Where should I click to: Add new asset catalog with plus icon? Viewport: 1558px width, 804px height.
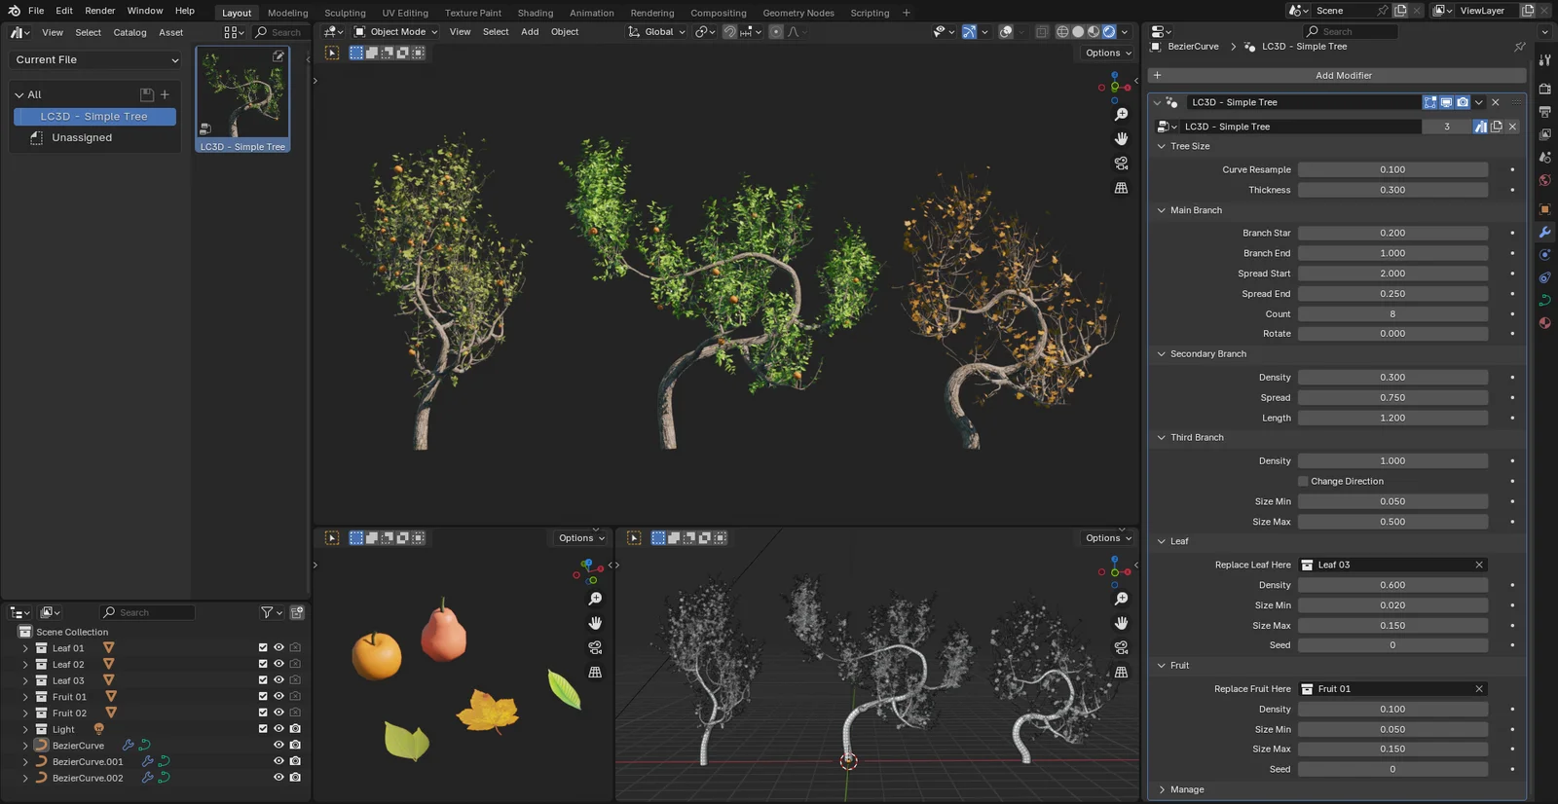(165, 94)
